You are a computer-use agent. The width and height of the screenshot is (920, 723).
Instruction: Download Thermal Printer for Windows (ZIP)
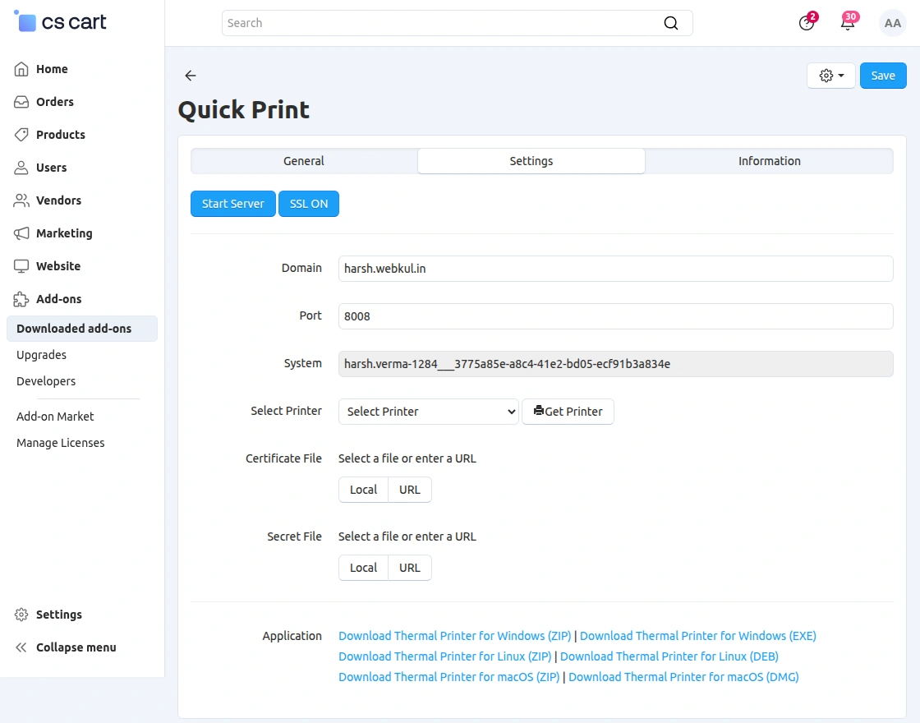455,636
